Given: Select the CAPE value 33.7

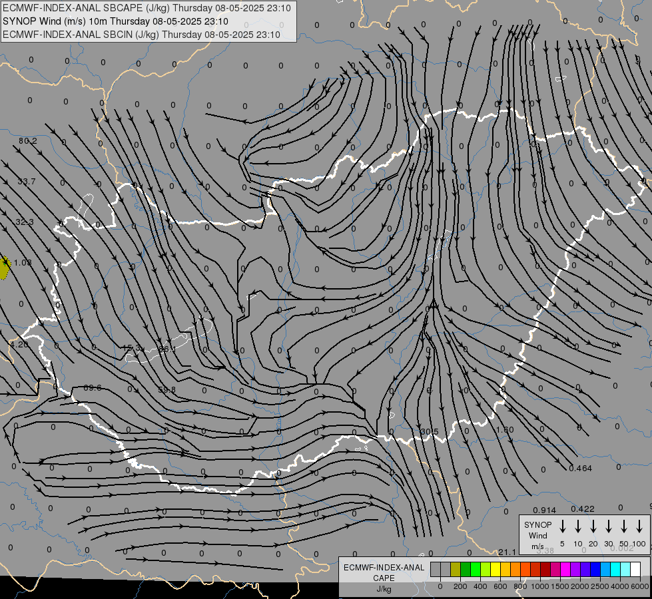Looking at the screenshot, I should [27, 181].
